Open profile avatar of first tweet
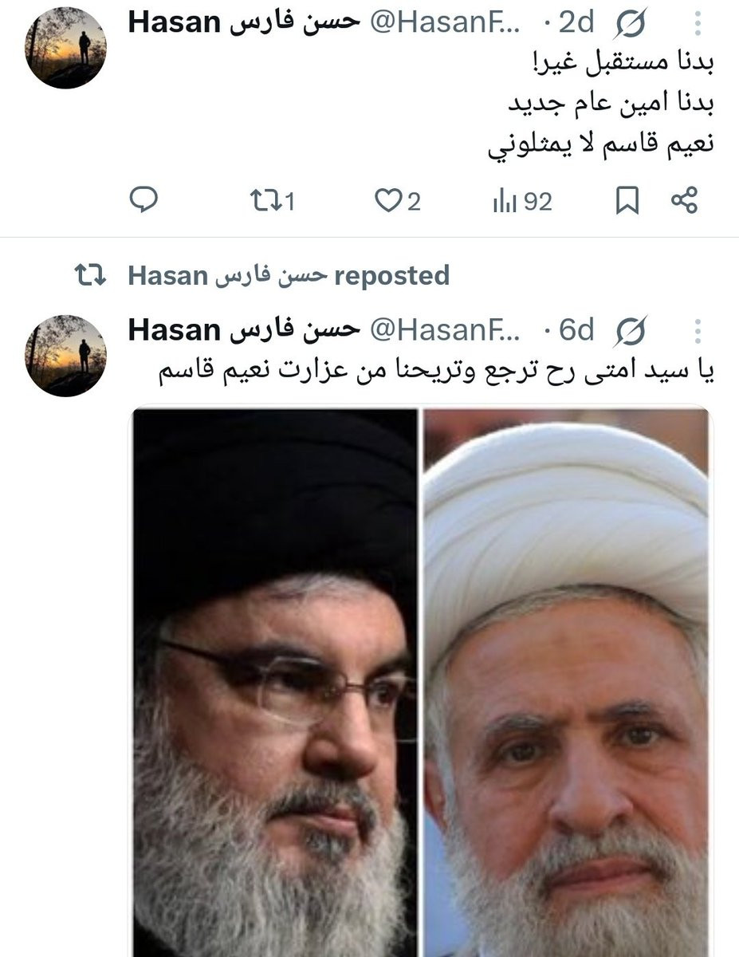 pyautogui.click(x=65, y=49)
